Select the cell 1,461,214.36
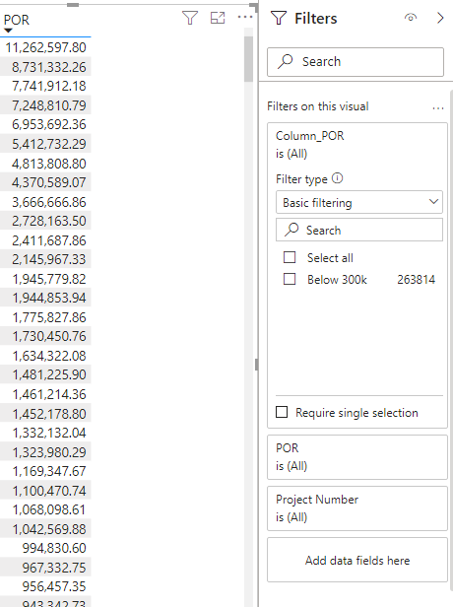The height and width of the screenshot is (607, 453). pos(45,394)
